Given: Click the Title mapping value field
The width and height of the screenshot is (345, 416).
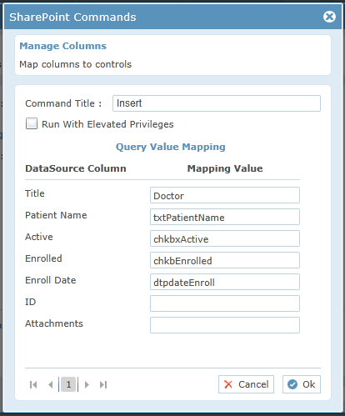Looking at the screenshot, I should click(x=225, y=195).
